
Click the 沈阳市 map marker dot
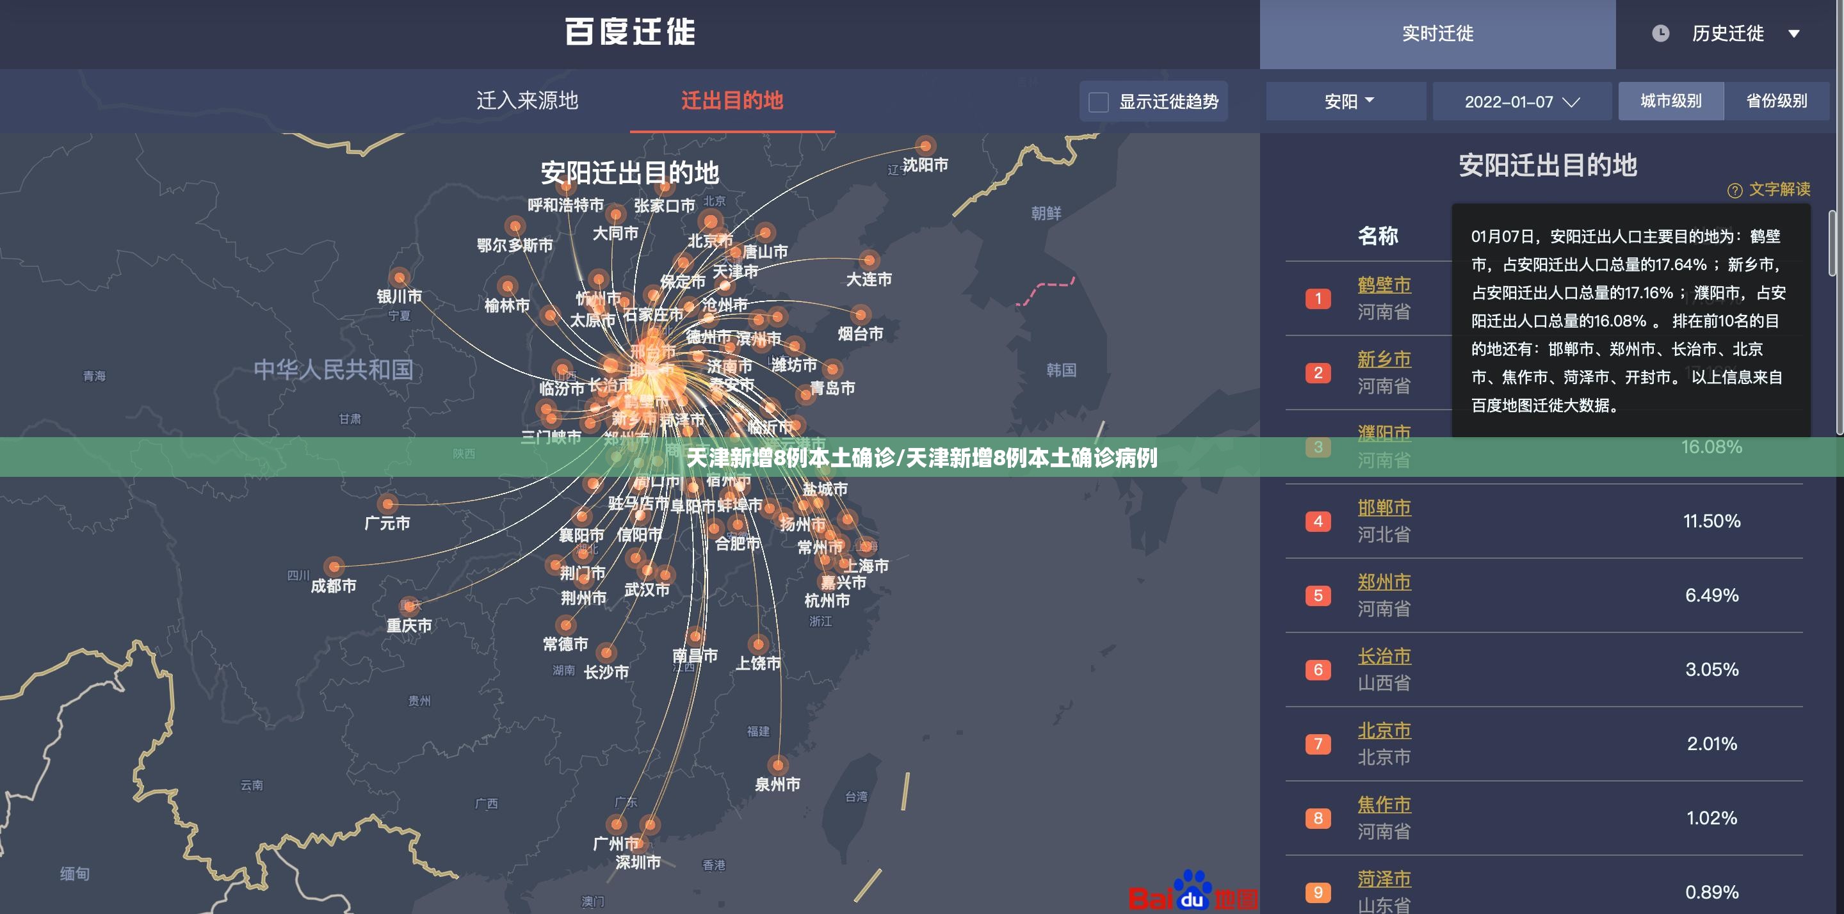click(x=926, y=146)
